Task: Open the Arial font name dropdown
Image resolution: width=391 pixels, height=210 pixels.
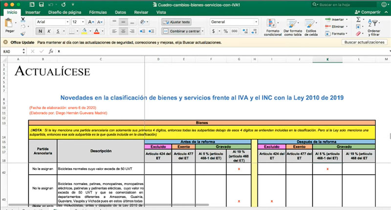Action: click(x=67, y=22)
